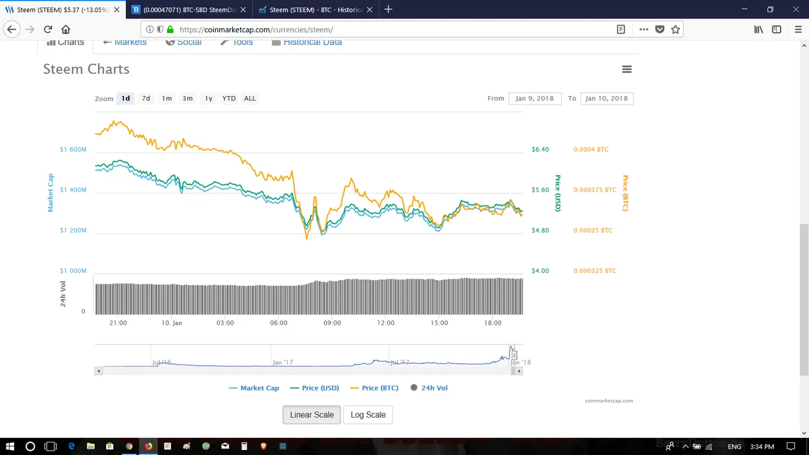Click the chart navigator left scroll arrow
Screen dimensions: 809x455
click(99, 371)
